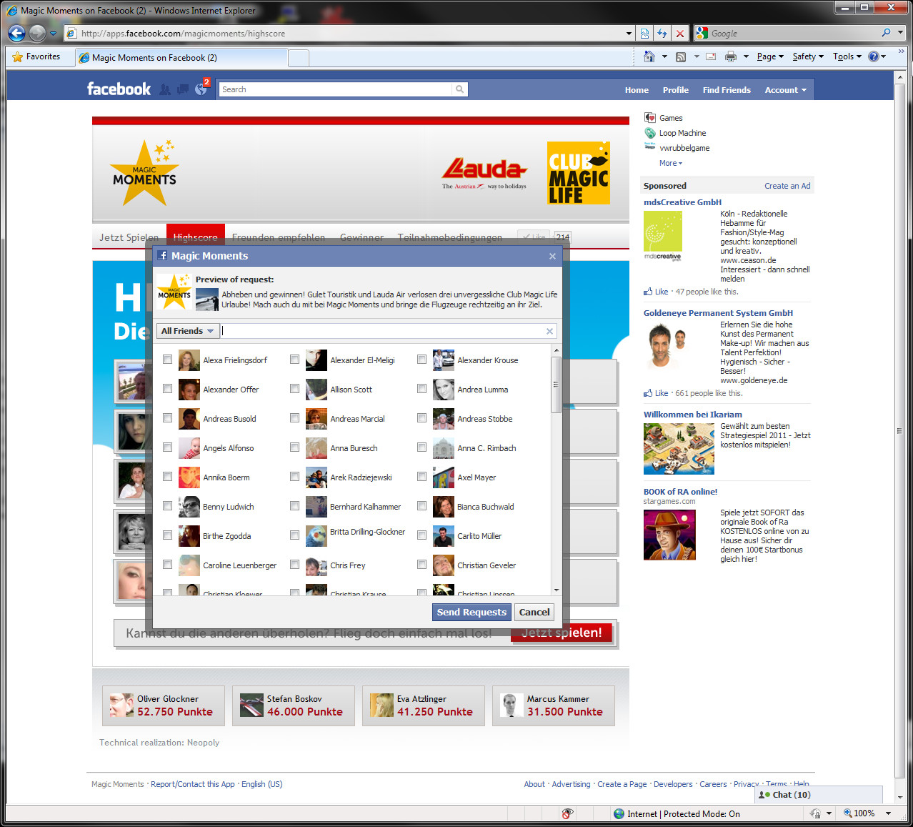913x827 pixels.
Task: Open Facebook notifications globe icon
Action: tap(201, 89)
